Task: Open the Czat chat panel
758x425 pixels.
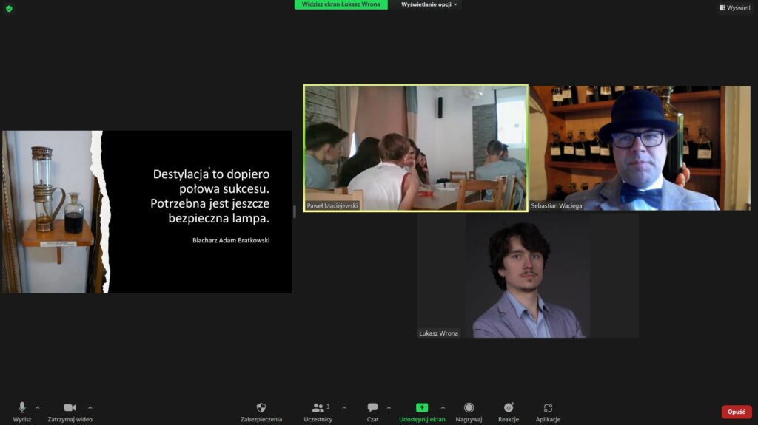Action: [x=372, y=408]
